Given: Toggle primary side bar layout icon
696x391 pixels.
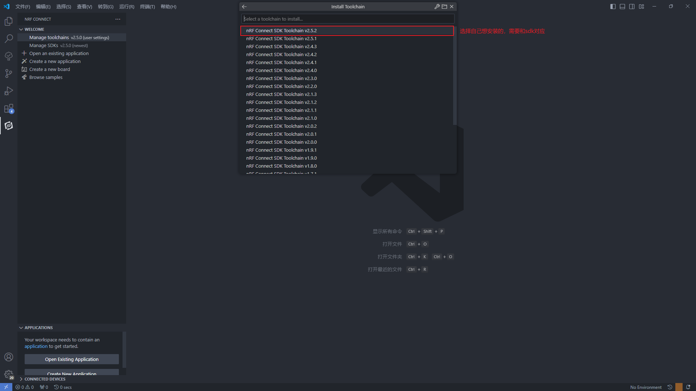Looking at the screenshot, I should pyautogui.click(x=613, y=7).
